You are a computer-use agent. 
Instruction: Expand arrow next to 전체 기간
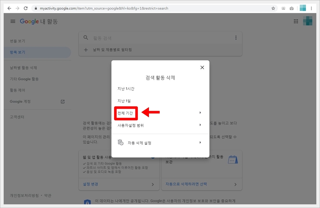pyautogui.click(x=200, y=113)
